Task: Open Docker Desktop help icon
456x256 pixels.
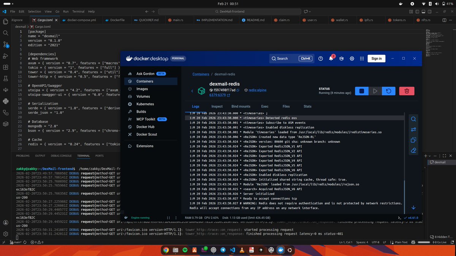Action: (x=321, y=58)
